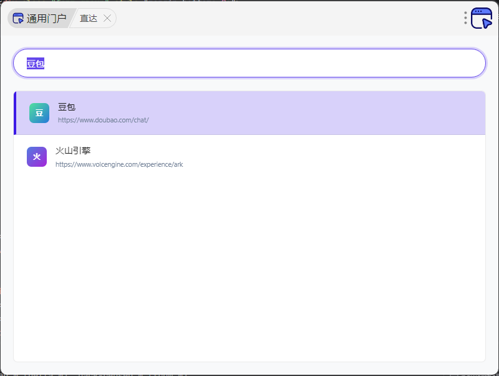This screenshot has height=376, width=499.
Task: Select the 通用门户 tab label
Action: point(46,19)
